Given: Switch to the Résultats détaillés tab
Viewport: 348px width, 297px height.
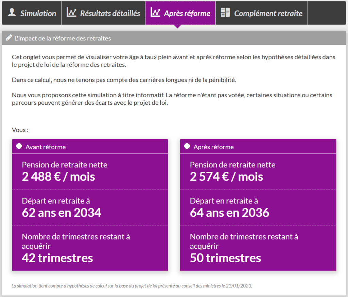Looking at the screenshot, I should (x=110, y=13).
